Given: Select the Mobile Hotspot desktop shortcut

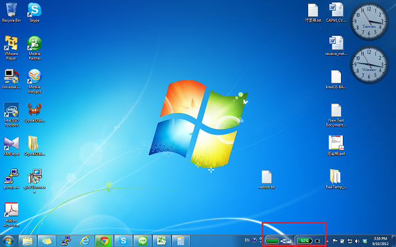Looking at the screenshot, I should coord(35,81).
